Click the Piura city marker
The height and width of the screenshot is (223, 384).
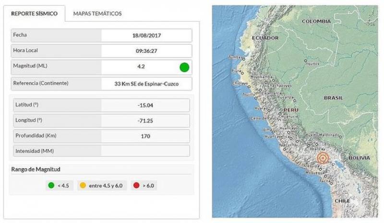tap(242, 73)
